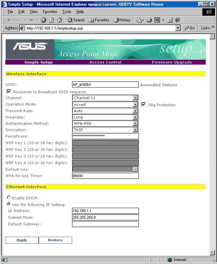Click the ASUS logo banner
This screenshot has width=217, height=264.
[30, 49]
